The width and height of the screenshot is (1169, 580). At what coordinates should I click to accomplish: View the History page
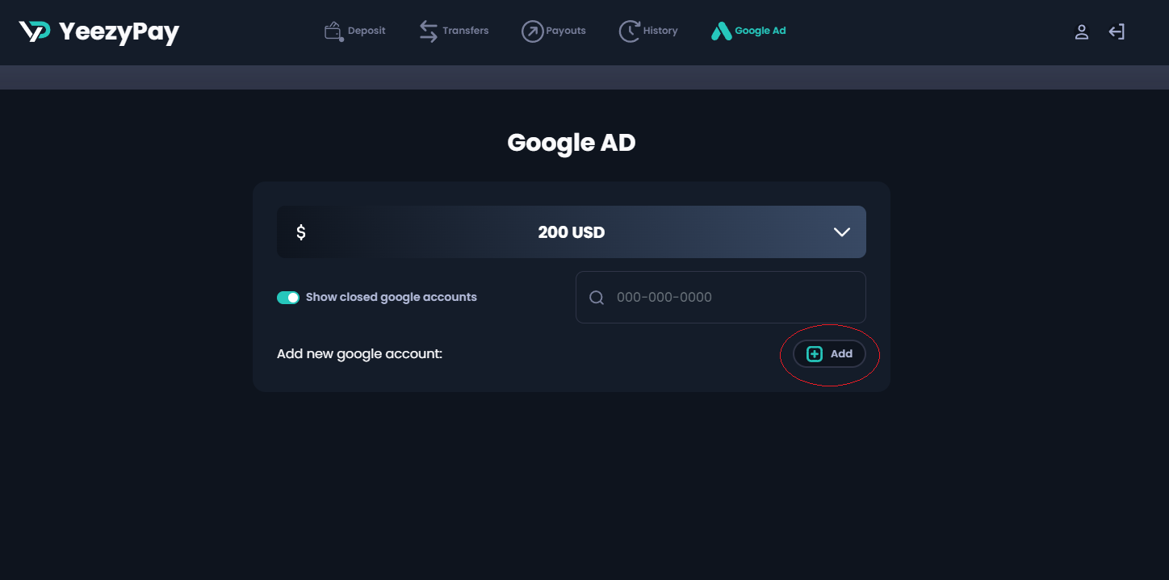648,31
